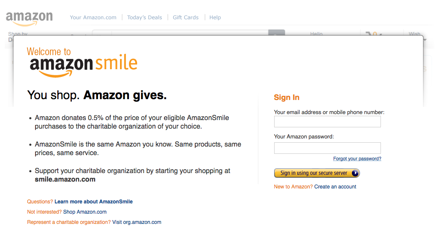Click the arrow icon on sign-in button
This screenshot has height=238, width=436.
(355, 173)
